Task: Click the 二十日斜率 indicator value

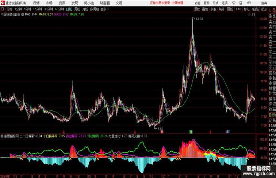Action: [31, 136]
